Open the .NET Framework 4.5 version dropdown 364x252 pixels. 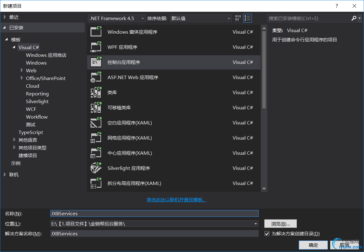[117, 18]
